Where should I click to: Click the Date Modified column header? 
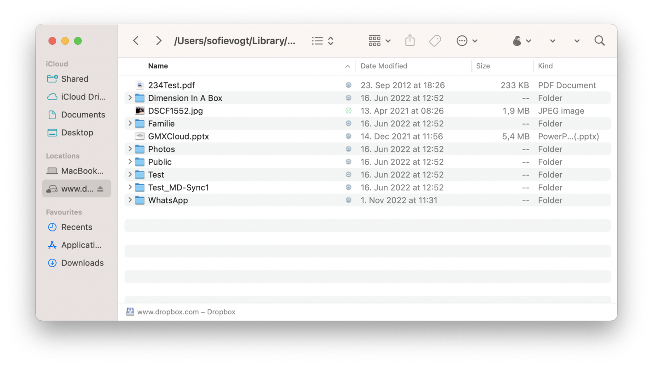[383, 66]
